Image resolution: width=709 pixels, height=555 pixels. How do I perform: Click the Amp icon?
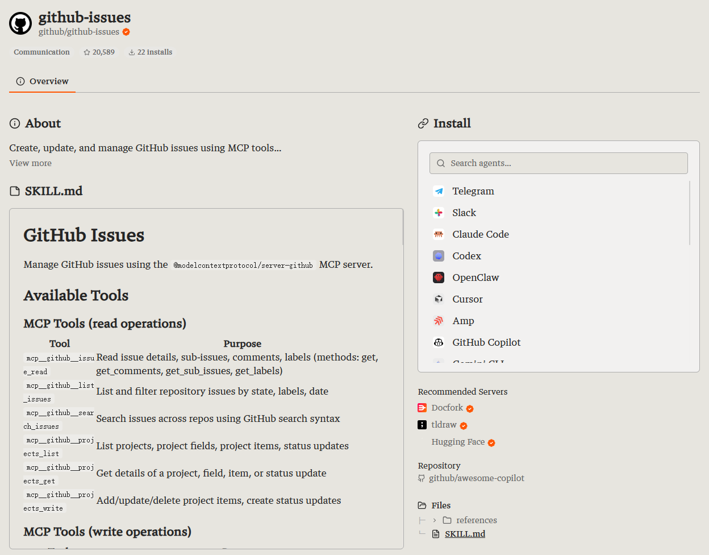pyautogui.click(x=439, y=321)
